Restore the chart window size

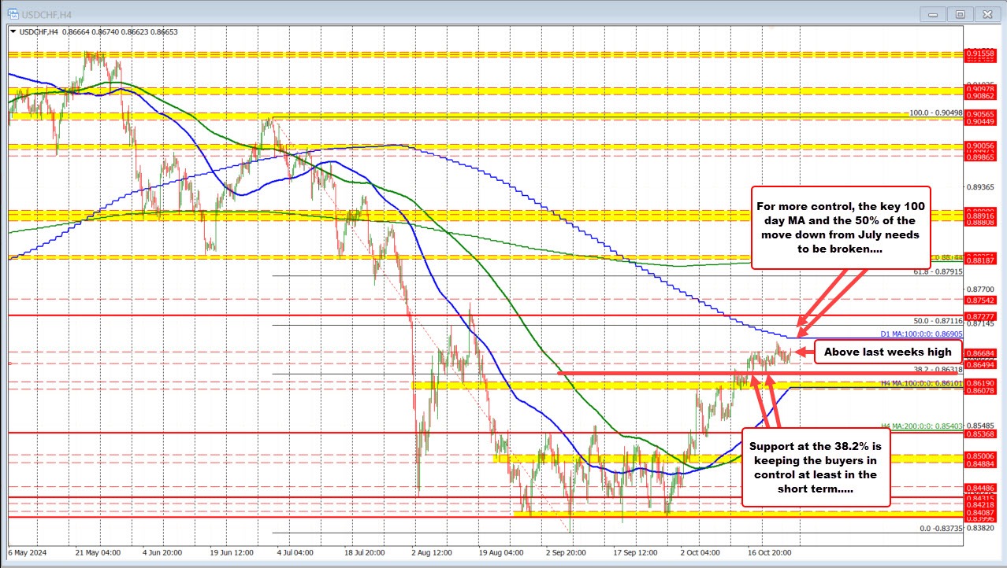click(x=960, y=13)
